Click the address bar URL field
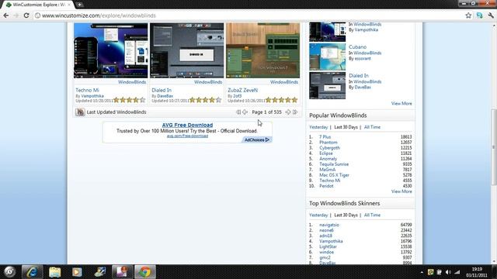Screen dimensions: 497x279 247,15
